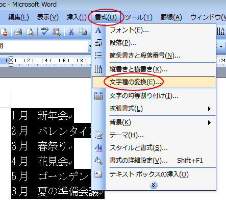Click the Research book toolbar icon
Screen dimensions: 226x205
click(57, 32)
